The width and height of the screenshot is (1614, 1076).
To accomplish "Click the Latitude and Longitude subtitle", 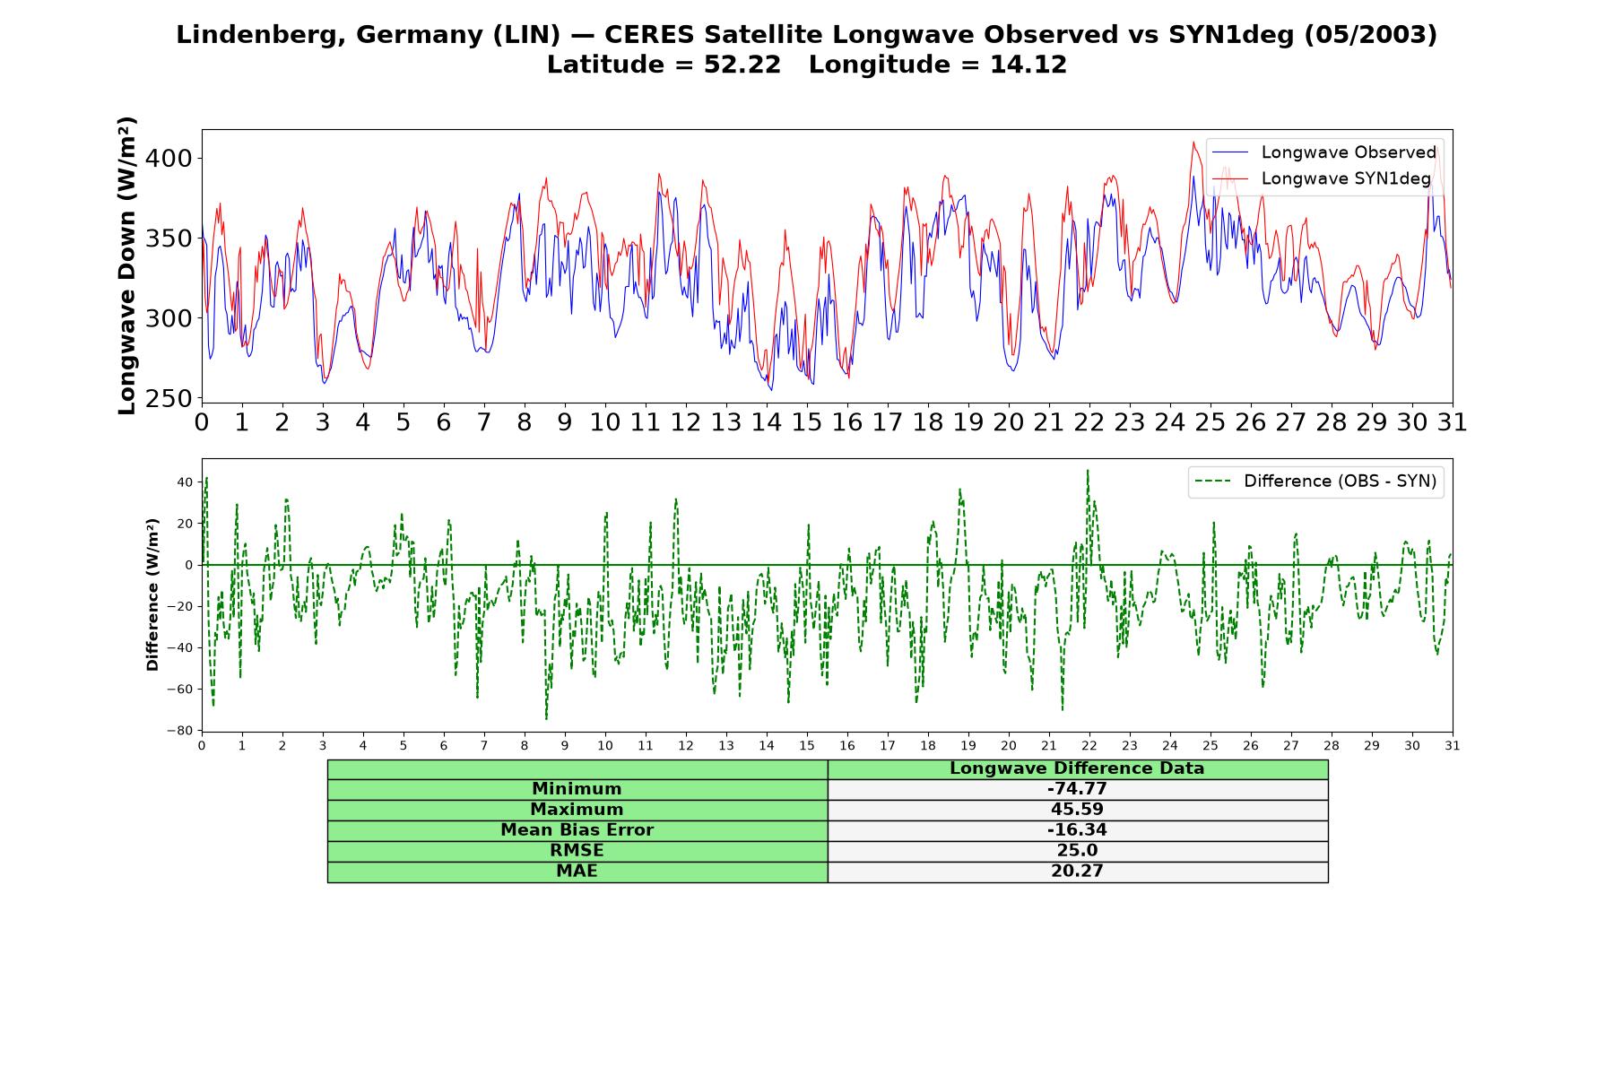I will 807,65.
